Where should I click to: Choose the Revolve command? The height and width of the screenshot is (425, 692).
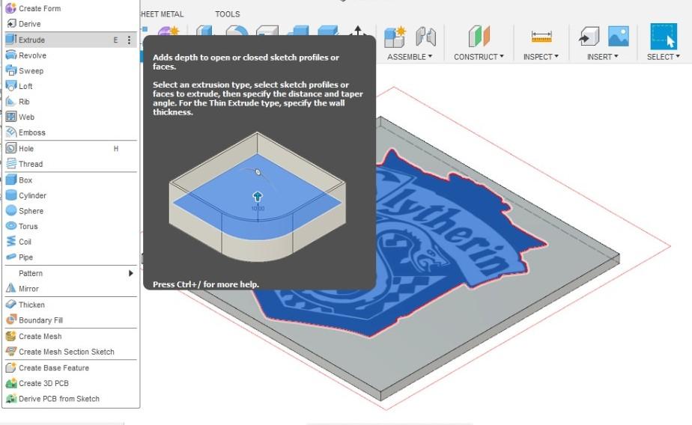70,55
